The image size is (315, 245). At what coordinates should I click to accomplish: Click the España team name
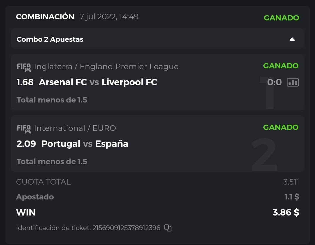coord(111,144)
